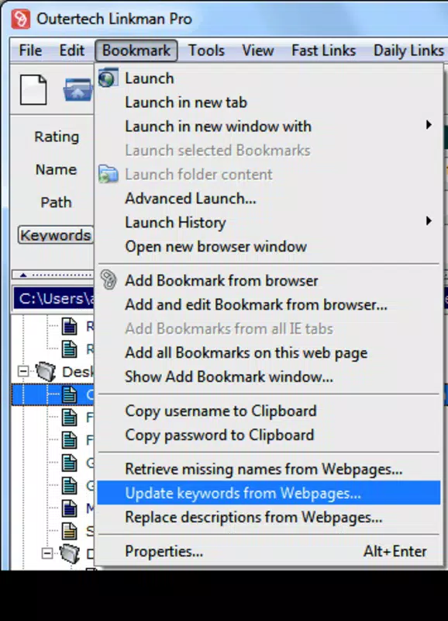The image size is (448, 621).
Task: Collapse the lower nested folder node
Action: [47, 553]
